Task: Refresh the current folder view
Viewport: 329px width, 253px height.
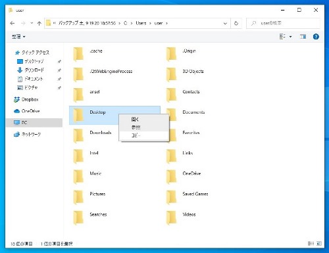Action: tap(236, 23)
